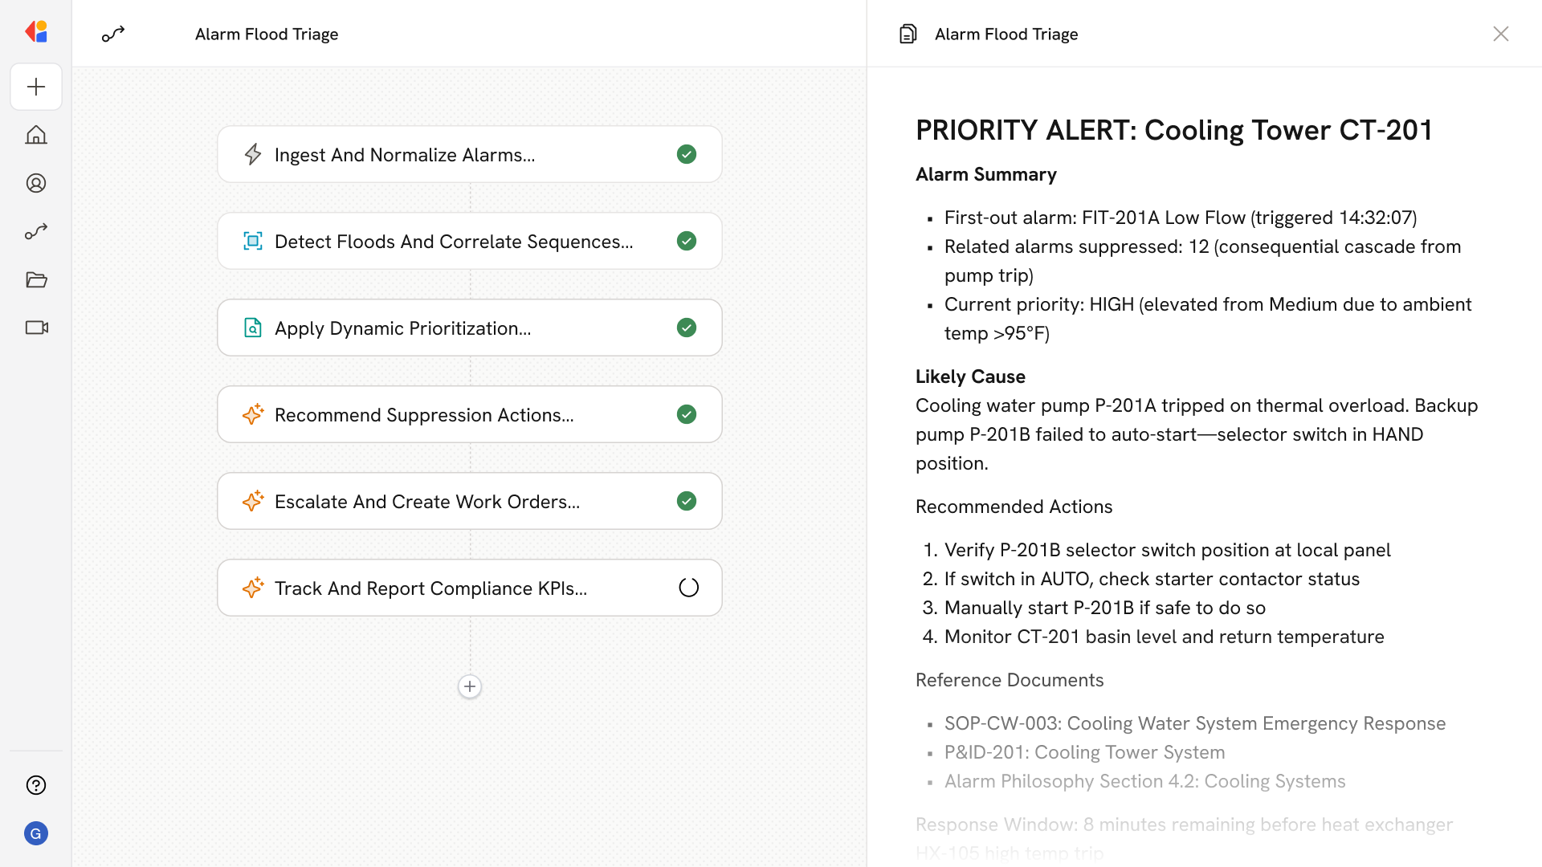Add a new step with circular plus button
Image resolution: width=1542 pixels, height=867 pixels.
[470, 686]
